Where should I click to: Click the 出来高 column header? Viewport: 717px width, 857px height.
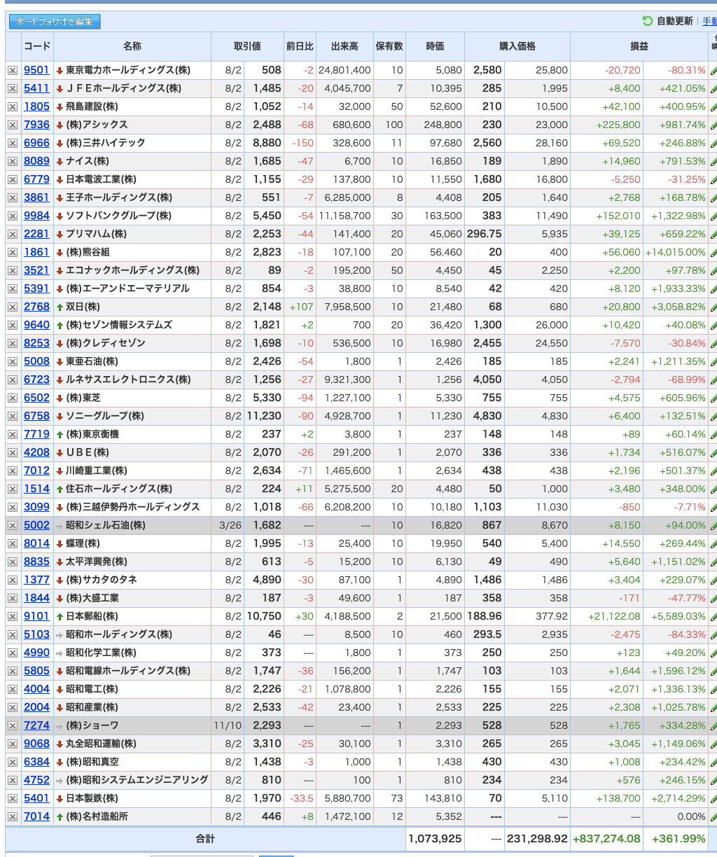point(344,46)
